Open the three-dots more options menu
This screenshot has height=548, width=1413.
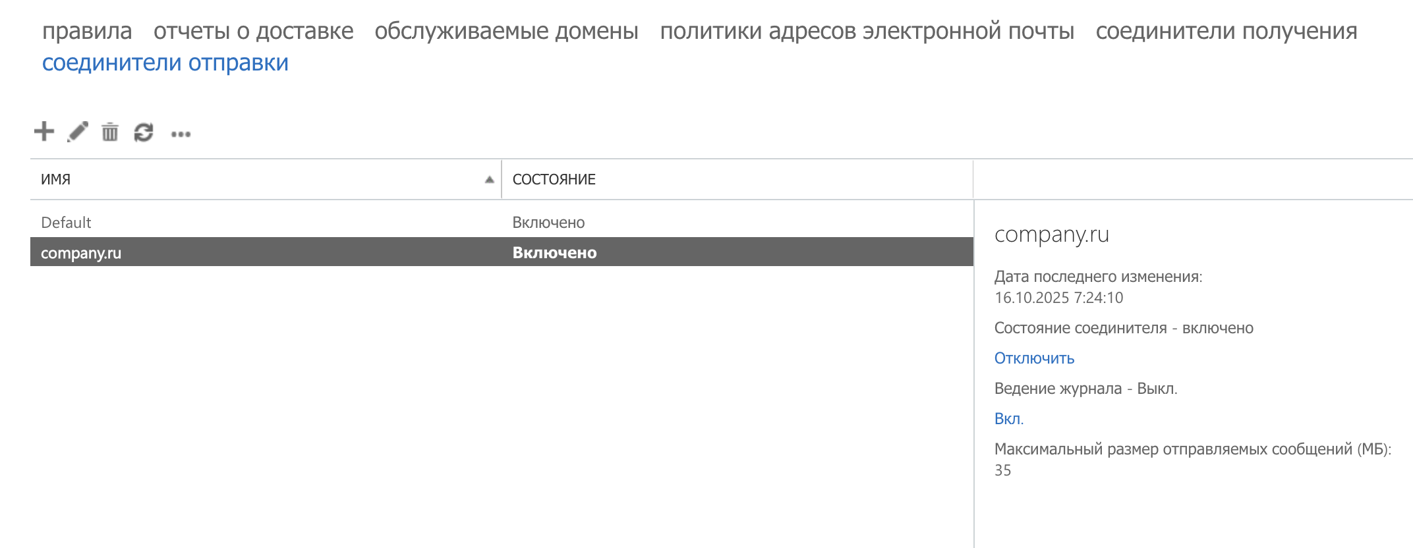181,134
